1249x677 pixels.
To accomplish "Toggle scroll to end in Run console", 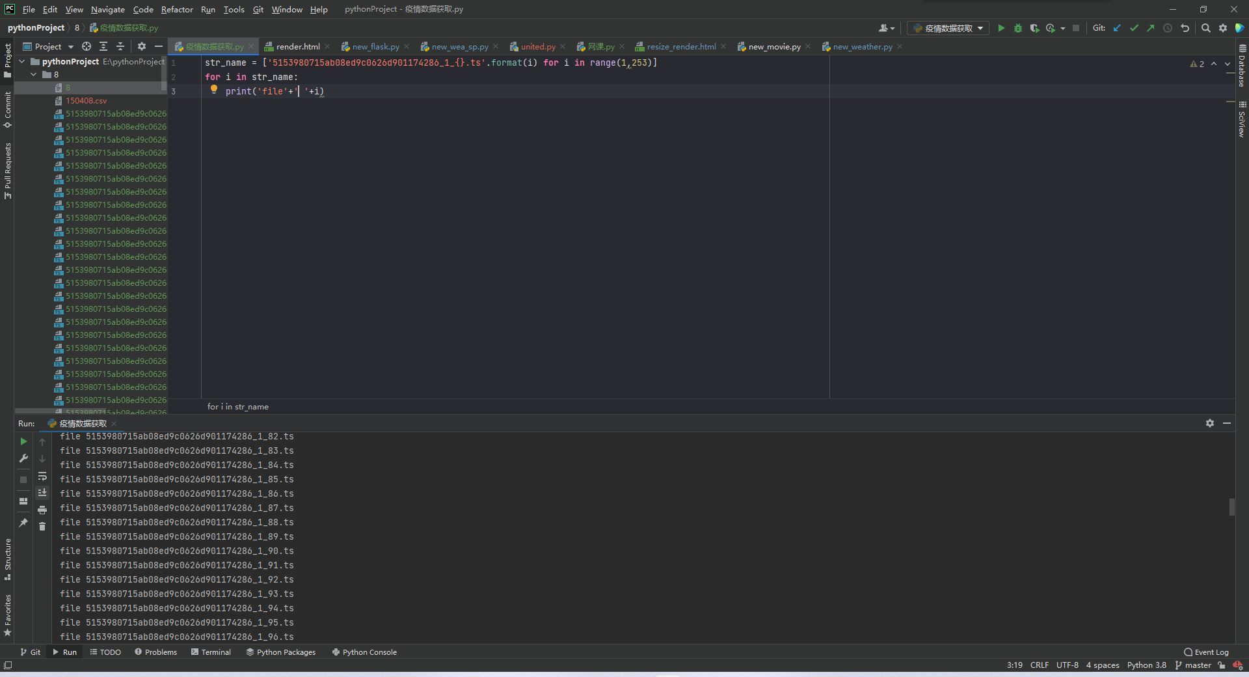I will 42,493.
